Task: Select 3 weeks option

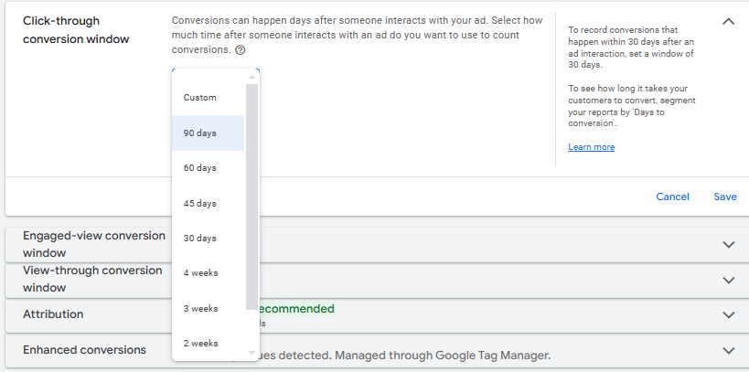Action: coord(200,308)
